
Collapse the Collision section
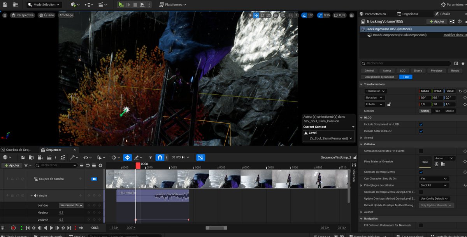point(361,144)
